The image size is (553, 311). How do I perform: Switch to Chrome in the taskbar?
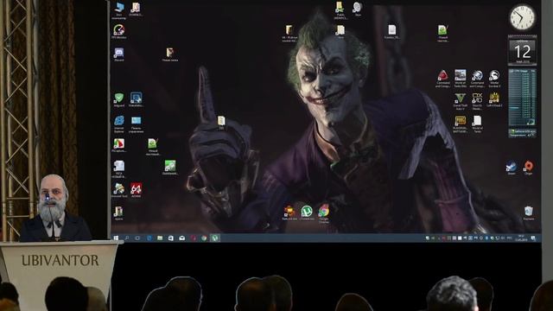click(204, 238)
